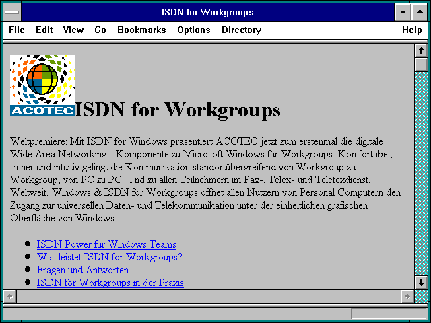The height and width of the screenshot is (323, 431).
Task: Click the vertical scrollbar track below thumb
Action: click(x=421, y=173)
